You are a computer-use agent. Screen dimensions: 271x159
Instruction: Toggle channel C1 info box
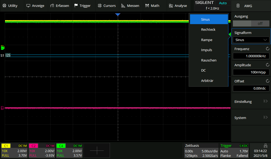point(14,151)
